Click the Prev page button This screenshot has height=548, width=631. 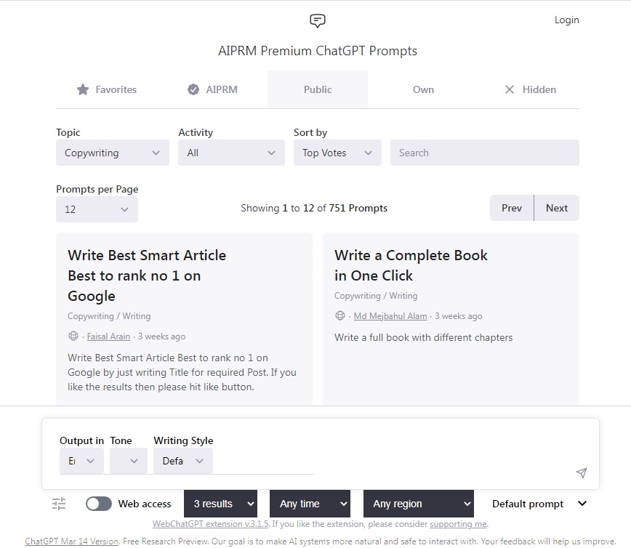(512, 208)
